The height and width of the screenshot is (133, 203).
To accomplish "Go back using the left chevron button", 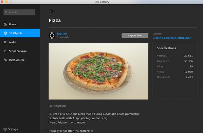I will click(51, 11).
